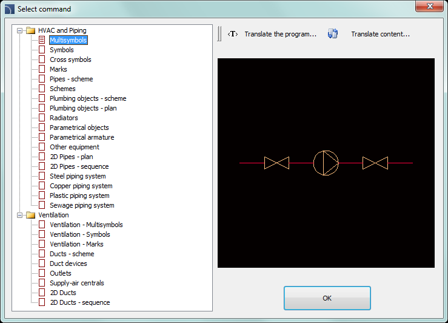
Task: Open the 2D Ducts - sequence command
Action: click(80, 302)
